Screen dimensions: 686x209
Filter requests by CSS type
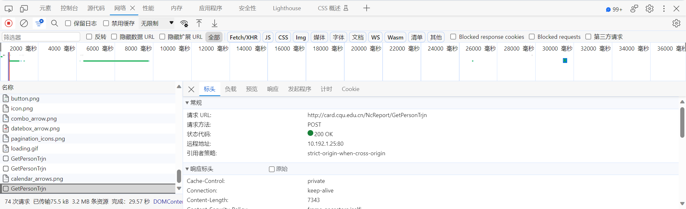[x=283, y=37]
